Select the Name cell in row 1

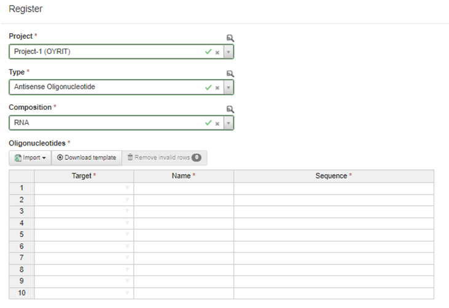point(183,188)
